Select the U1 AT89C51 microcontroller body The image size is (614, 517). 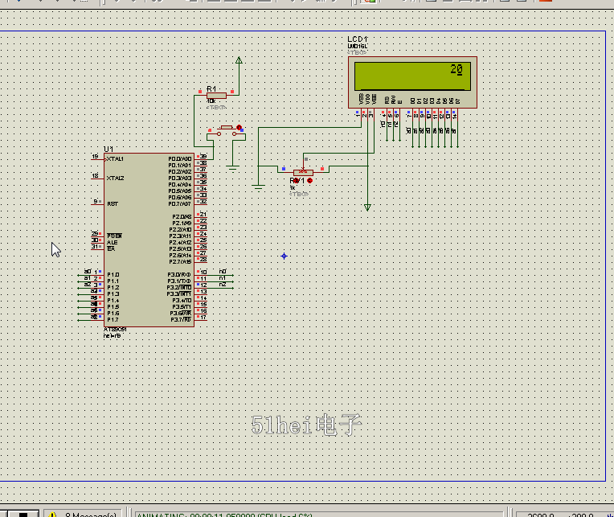pos(149,240)
